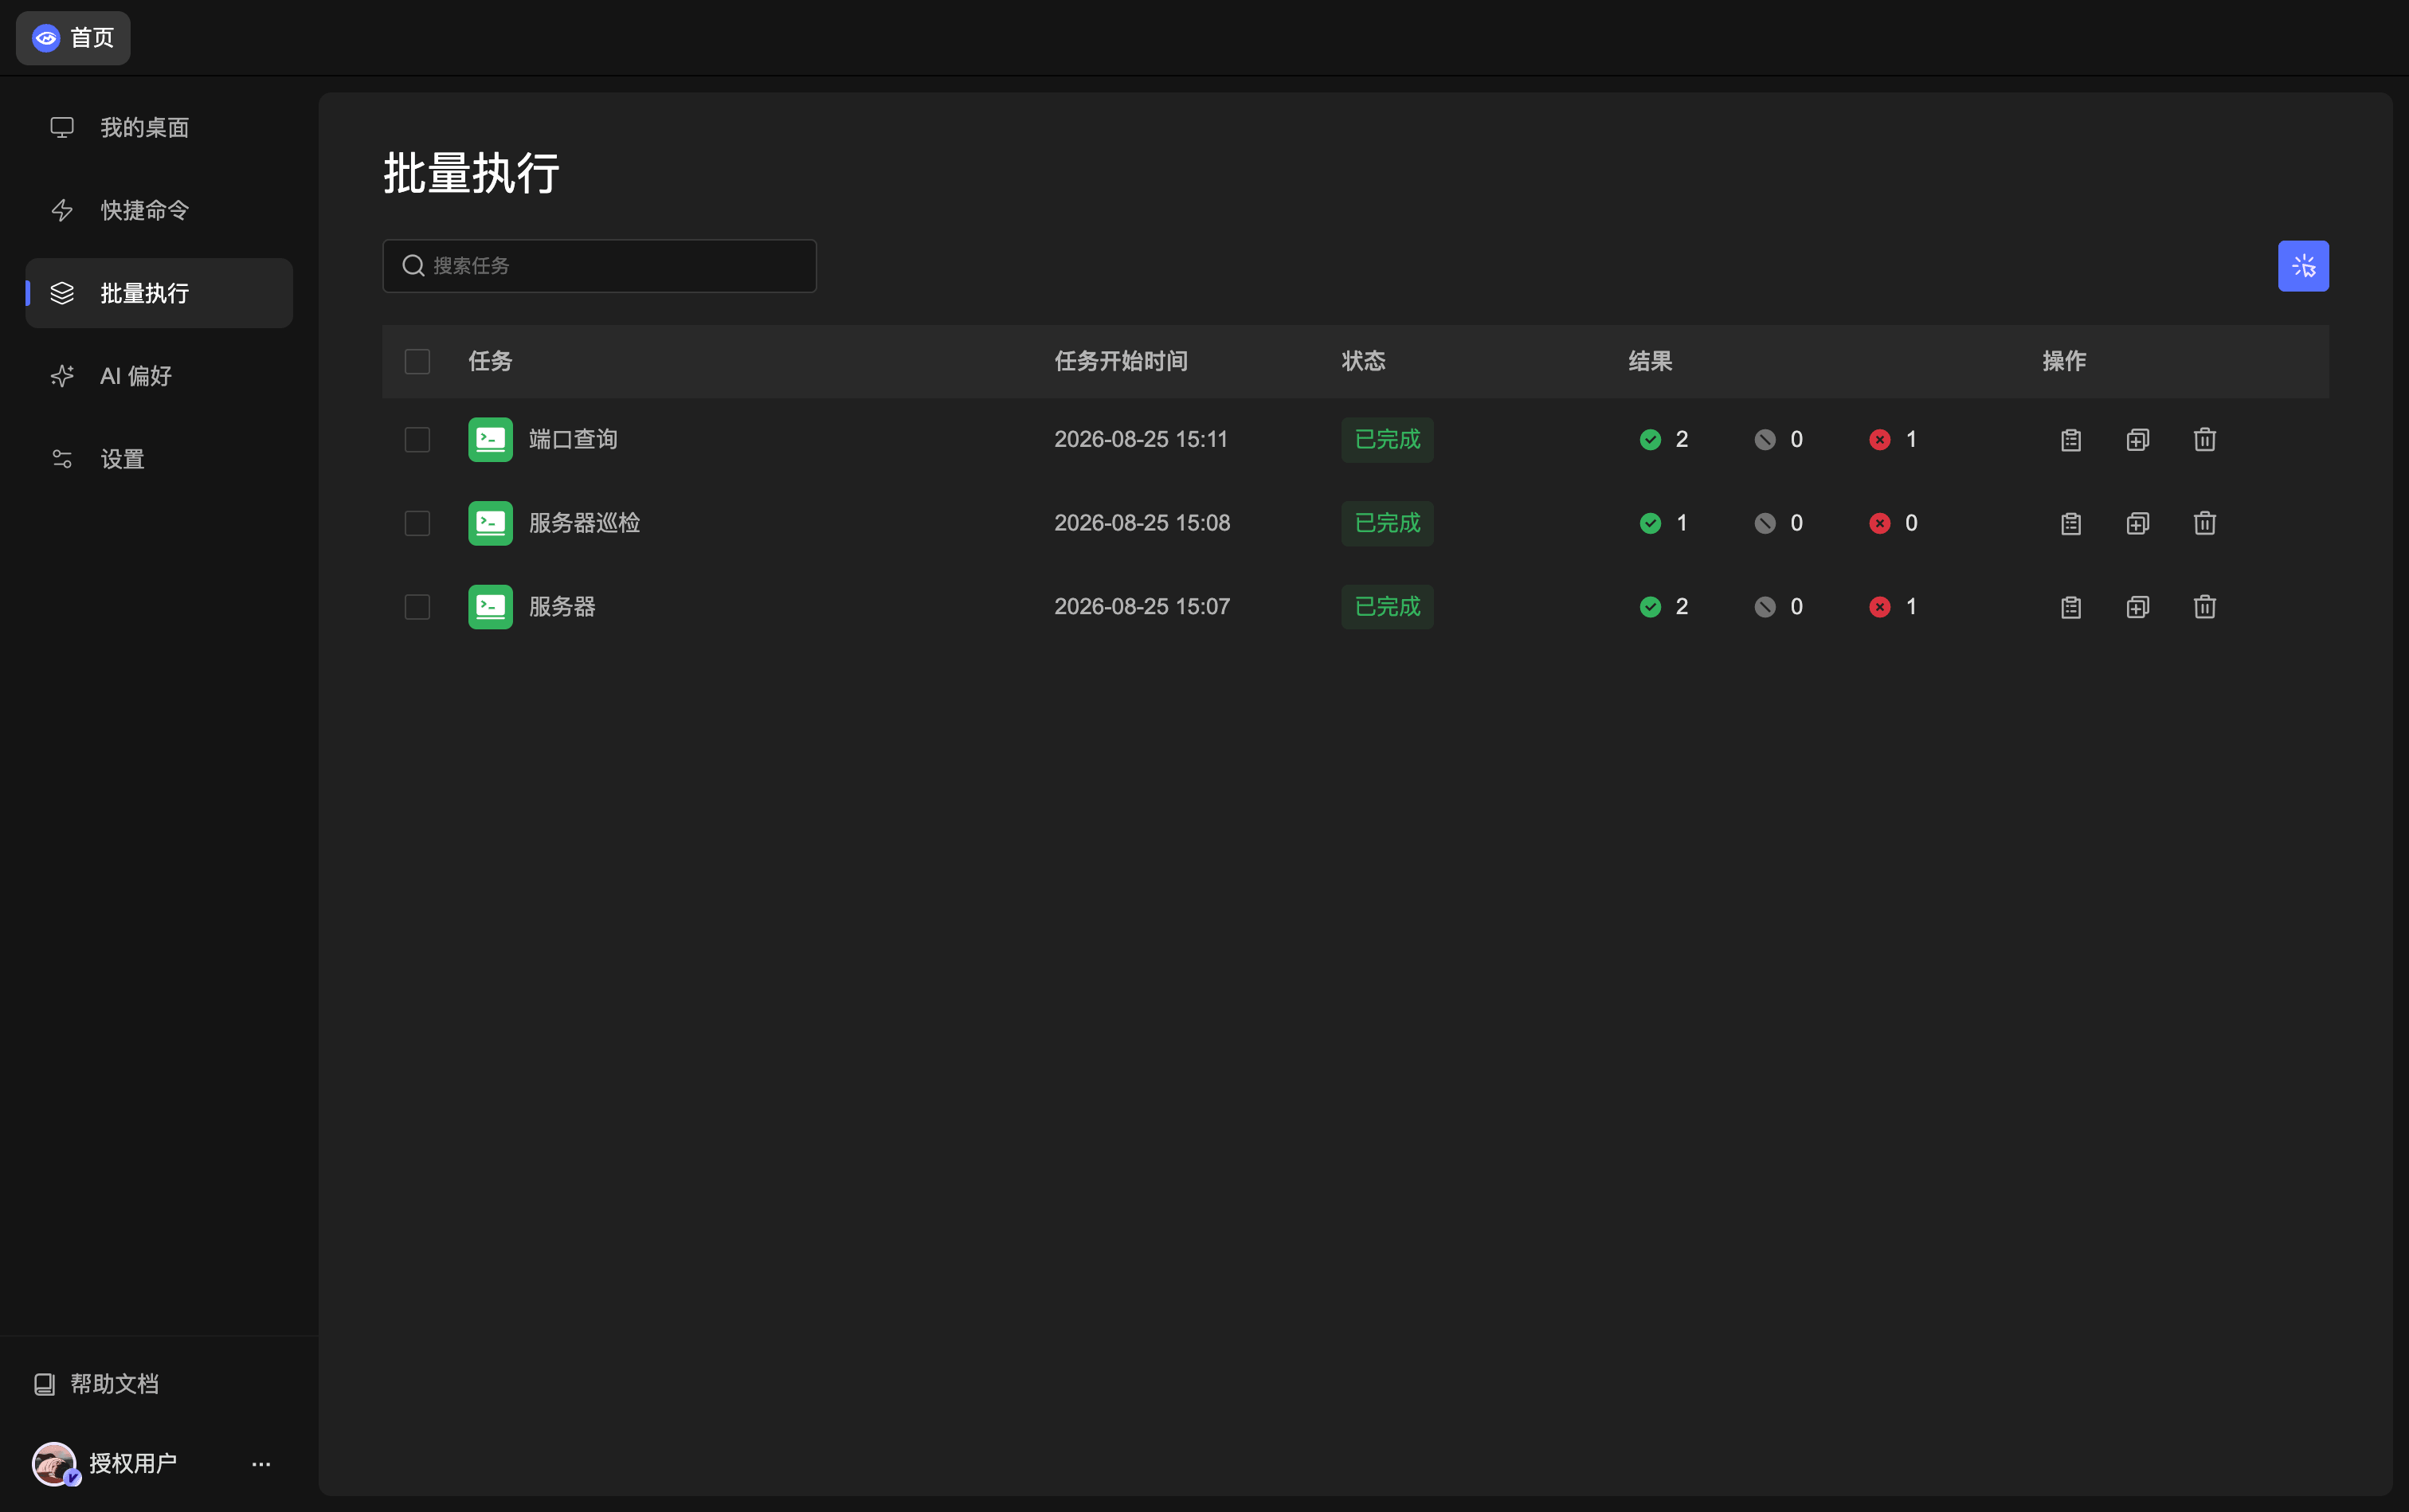The image size is (2409, 1512).
Task: Check the box for 端口查询 task
Action: [417, 440]
